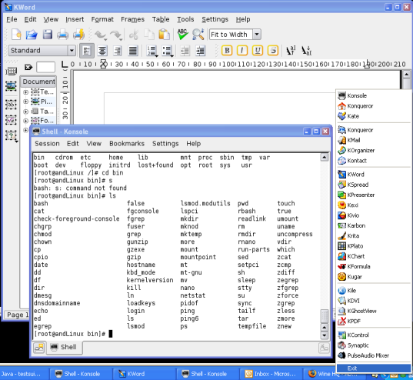Click the picture frame tool in left sidebar
This screenshot has height=380, width=413.
(11, 86)
